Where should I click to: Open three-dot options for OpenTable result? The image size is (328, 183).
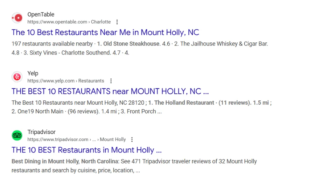point(117,22)
